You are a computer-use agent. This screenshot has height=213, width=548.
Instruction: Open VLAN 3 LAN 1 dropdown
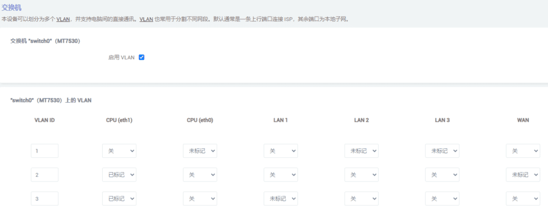click(280, 199)
